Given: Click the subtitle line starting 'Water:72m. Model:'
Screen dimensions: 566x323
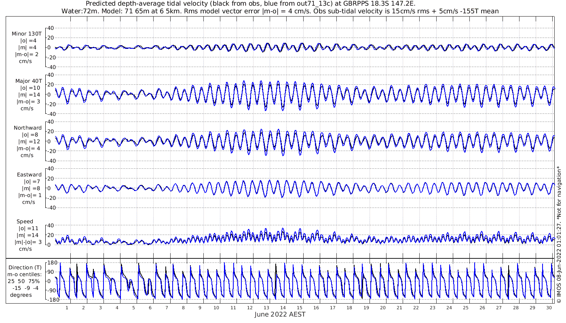Looking at the screenshot, I should 280,11.
